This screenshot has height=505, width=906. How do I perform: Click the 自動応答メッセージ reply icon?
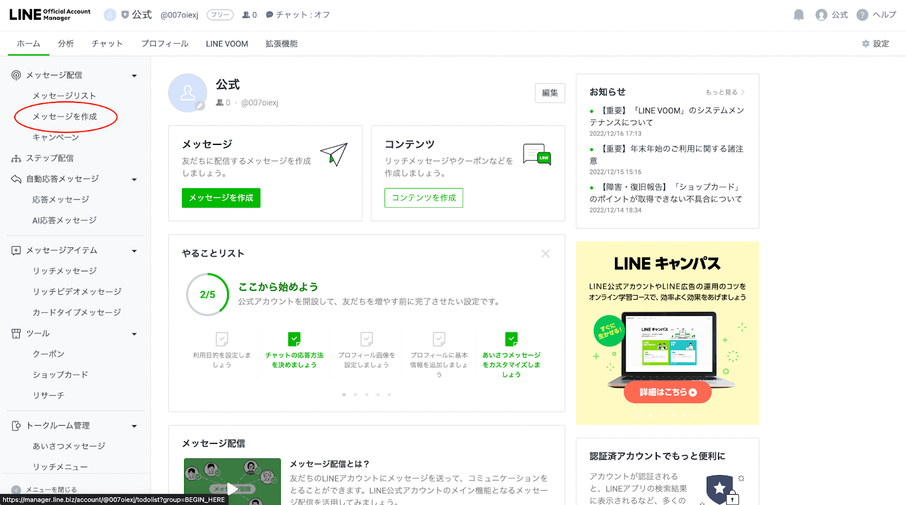(x=16, y=179)
